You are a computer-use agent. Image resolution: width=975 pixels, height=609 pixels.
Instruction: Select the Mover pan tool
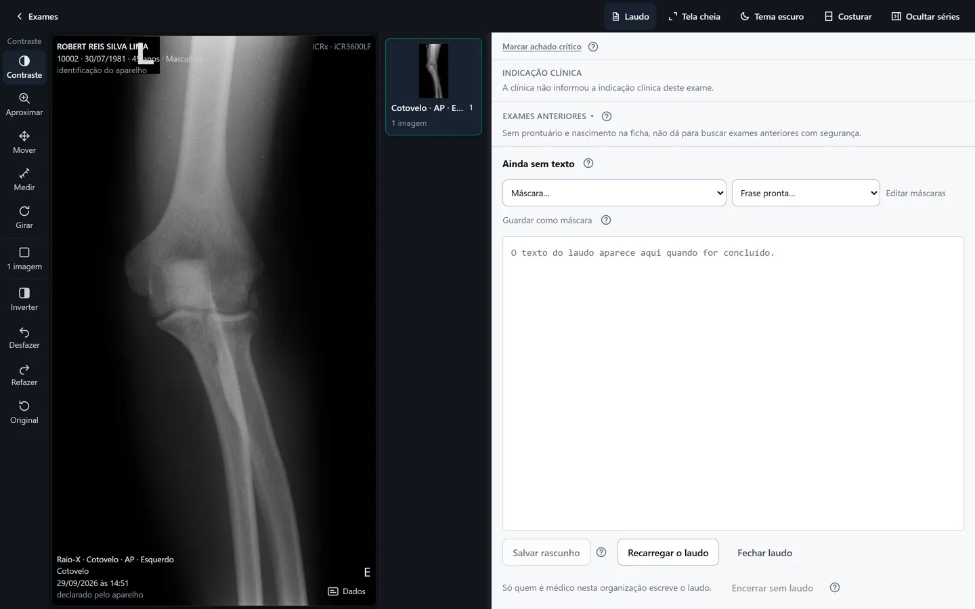click(x=24, y=142)
